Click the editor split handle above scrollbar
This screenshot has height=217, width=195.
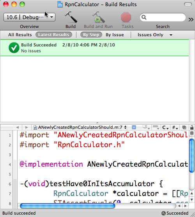pos(192,133)
